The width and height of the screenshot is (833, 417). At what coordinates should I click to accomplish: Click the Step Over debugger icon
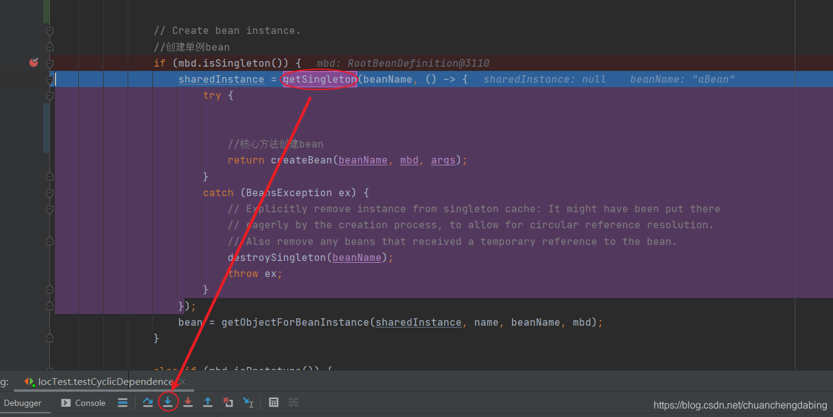point(148,402)
